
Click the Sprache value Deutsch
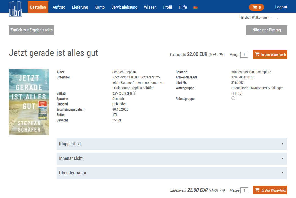point(118,99)
